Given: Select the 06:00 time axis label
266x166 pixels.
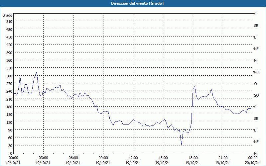Looking at the screenshot, I should (x=73, y=158).
